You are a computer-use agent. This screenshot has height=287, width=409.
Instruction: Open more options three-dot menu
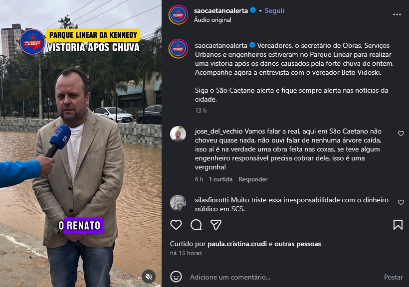click(397, 14)
